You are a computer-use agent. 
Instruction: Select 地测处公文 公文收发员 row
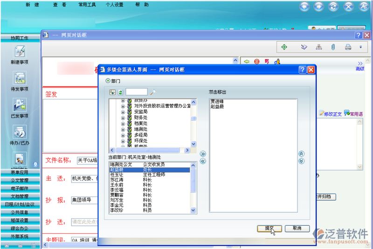pos(150,164)
